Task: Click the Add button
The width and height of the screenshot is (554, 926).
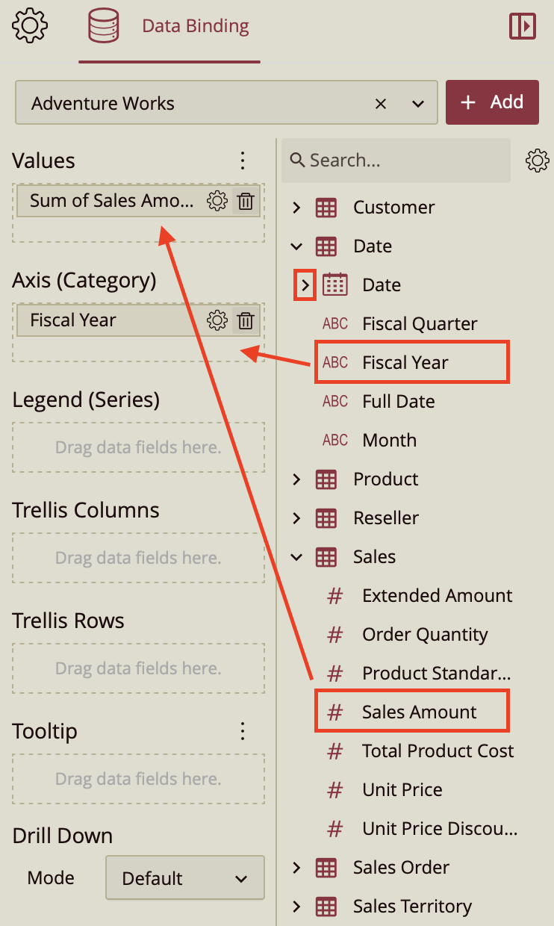Action: (x=492, y=102)
